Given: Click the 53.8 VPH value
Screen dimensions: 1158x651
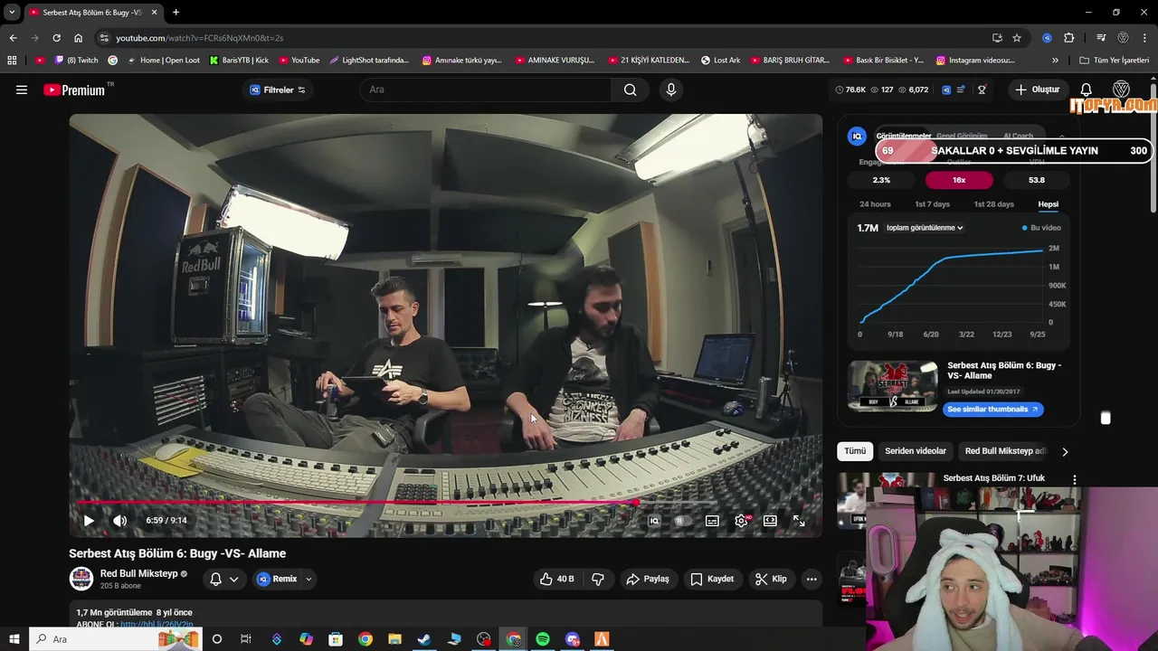Looking at the screenshot, I should pos(1037,180).
